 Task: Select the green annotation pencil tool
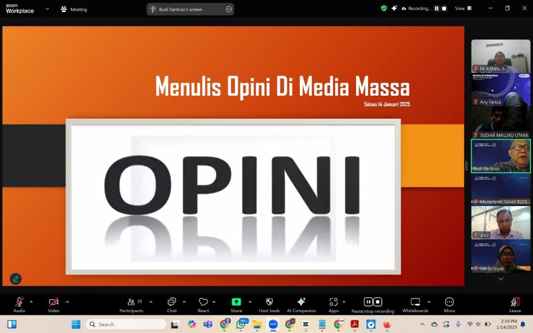(x=15, y=279)
